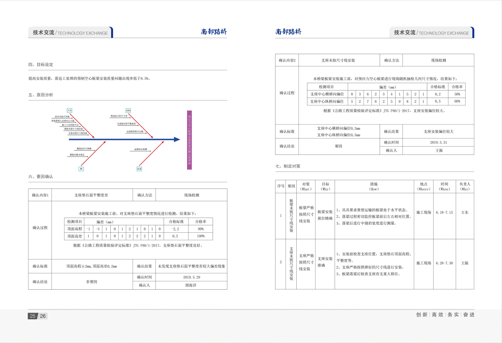
Task: Click the "支座原材料不合格" cause in the fishbone
Action: (x=135, y=131)
